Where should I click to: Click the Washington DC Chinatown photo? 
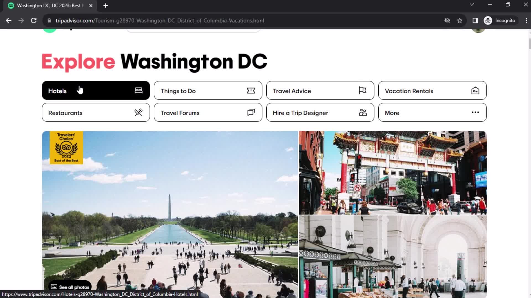(x=392, y=173)
